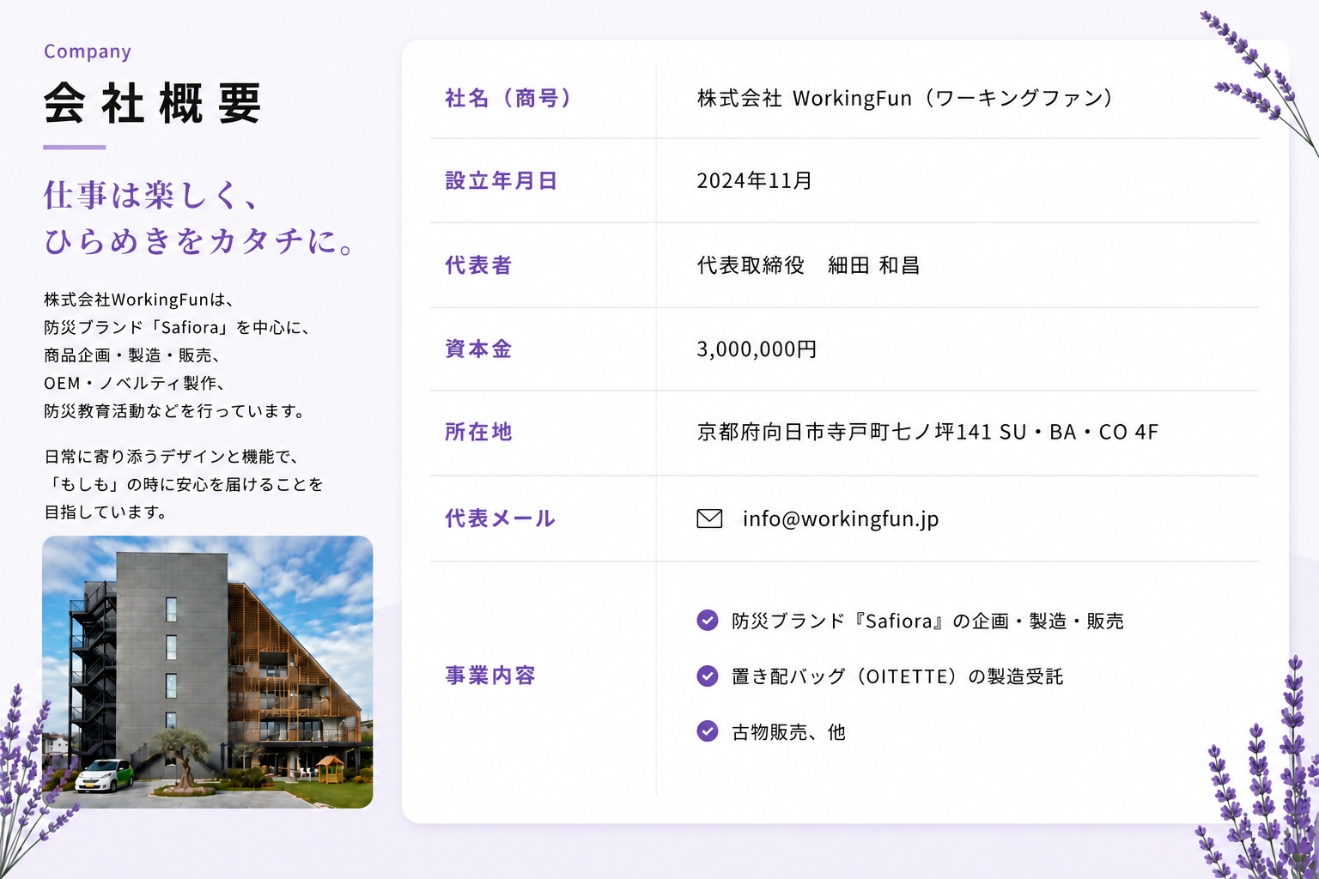Screen dimensions: 1319x879
Task: Click the company building photo
Action: pos(208,672)
